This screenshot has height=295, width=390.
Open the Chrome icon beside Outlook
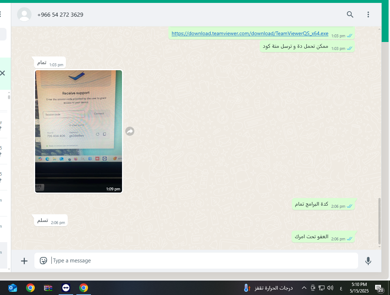[x=30, y=288]
